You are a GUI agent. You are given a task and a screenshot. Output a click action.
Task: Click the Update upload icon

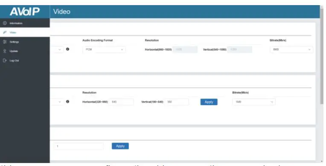[5, 51]
